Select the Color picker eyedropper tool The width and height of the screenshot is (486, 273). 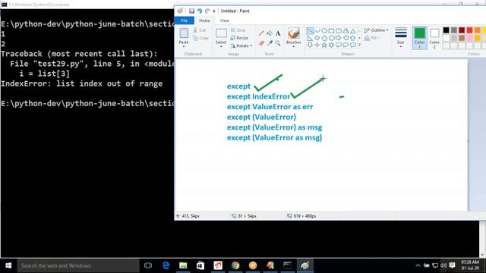(270, 43)
